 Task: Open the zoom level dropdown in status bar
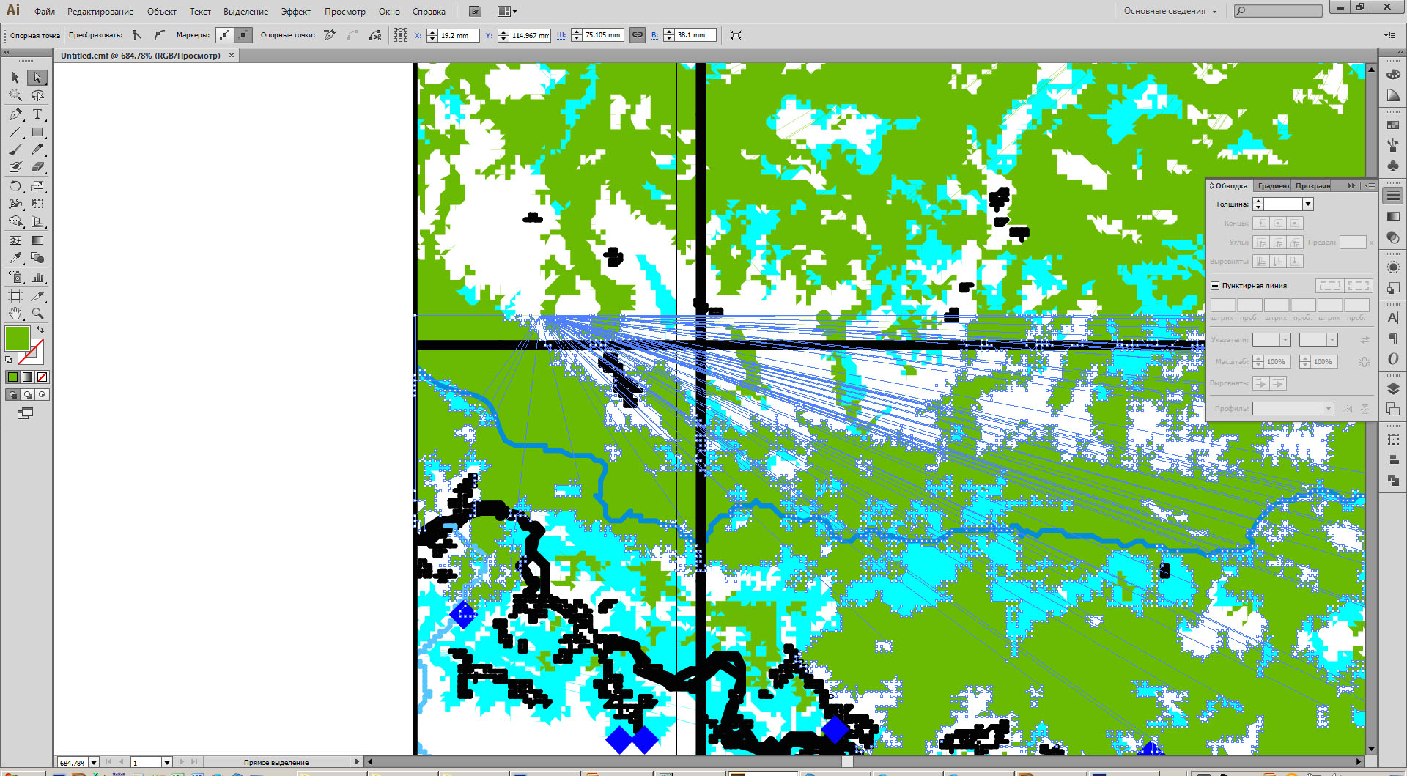point(94,763)
